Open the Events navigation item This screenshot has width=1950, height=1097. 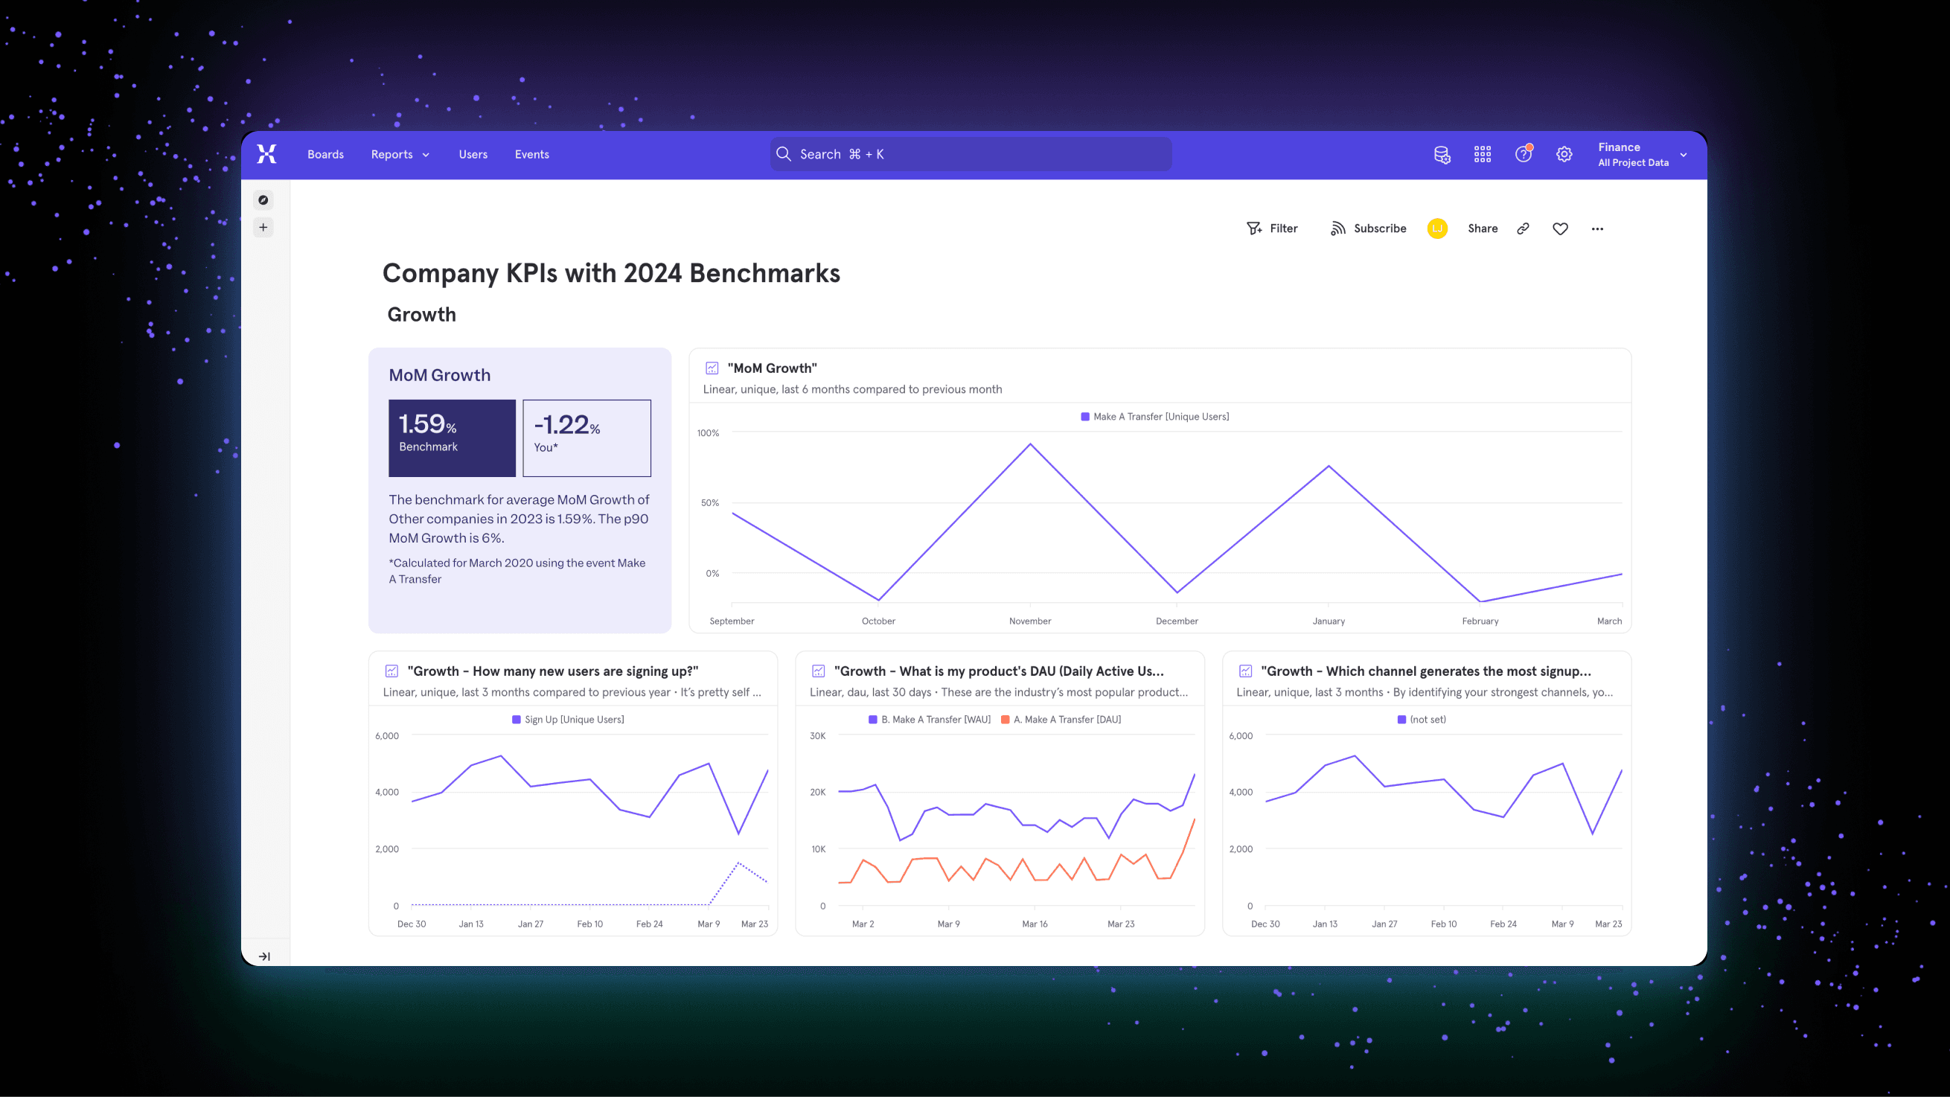point(531,155)
